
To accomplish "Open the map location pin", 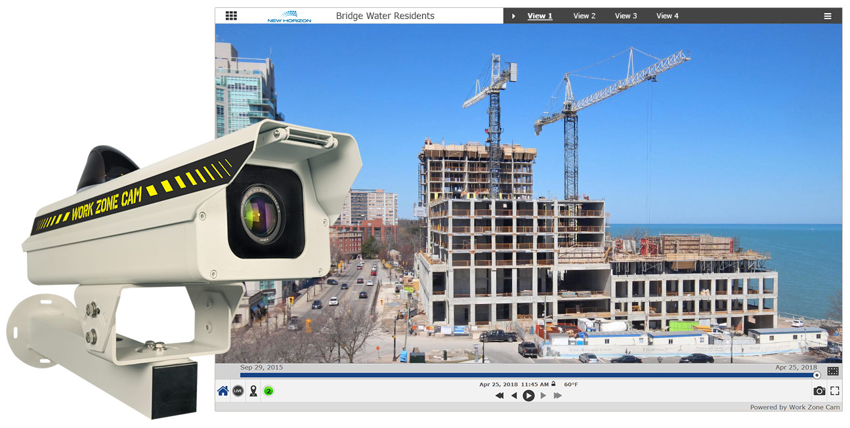I will pyautogui.click(x=253, y=391).
